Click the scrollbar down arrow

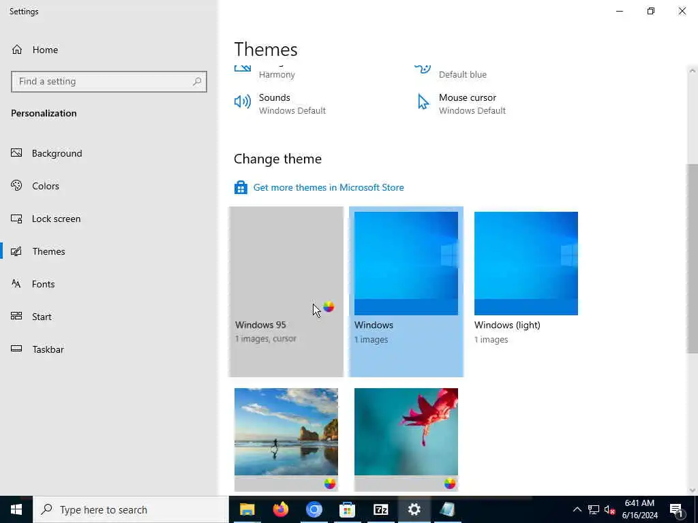point(693,490)
